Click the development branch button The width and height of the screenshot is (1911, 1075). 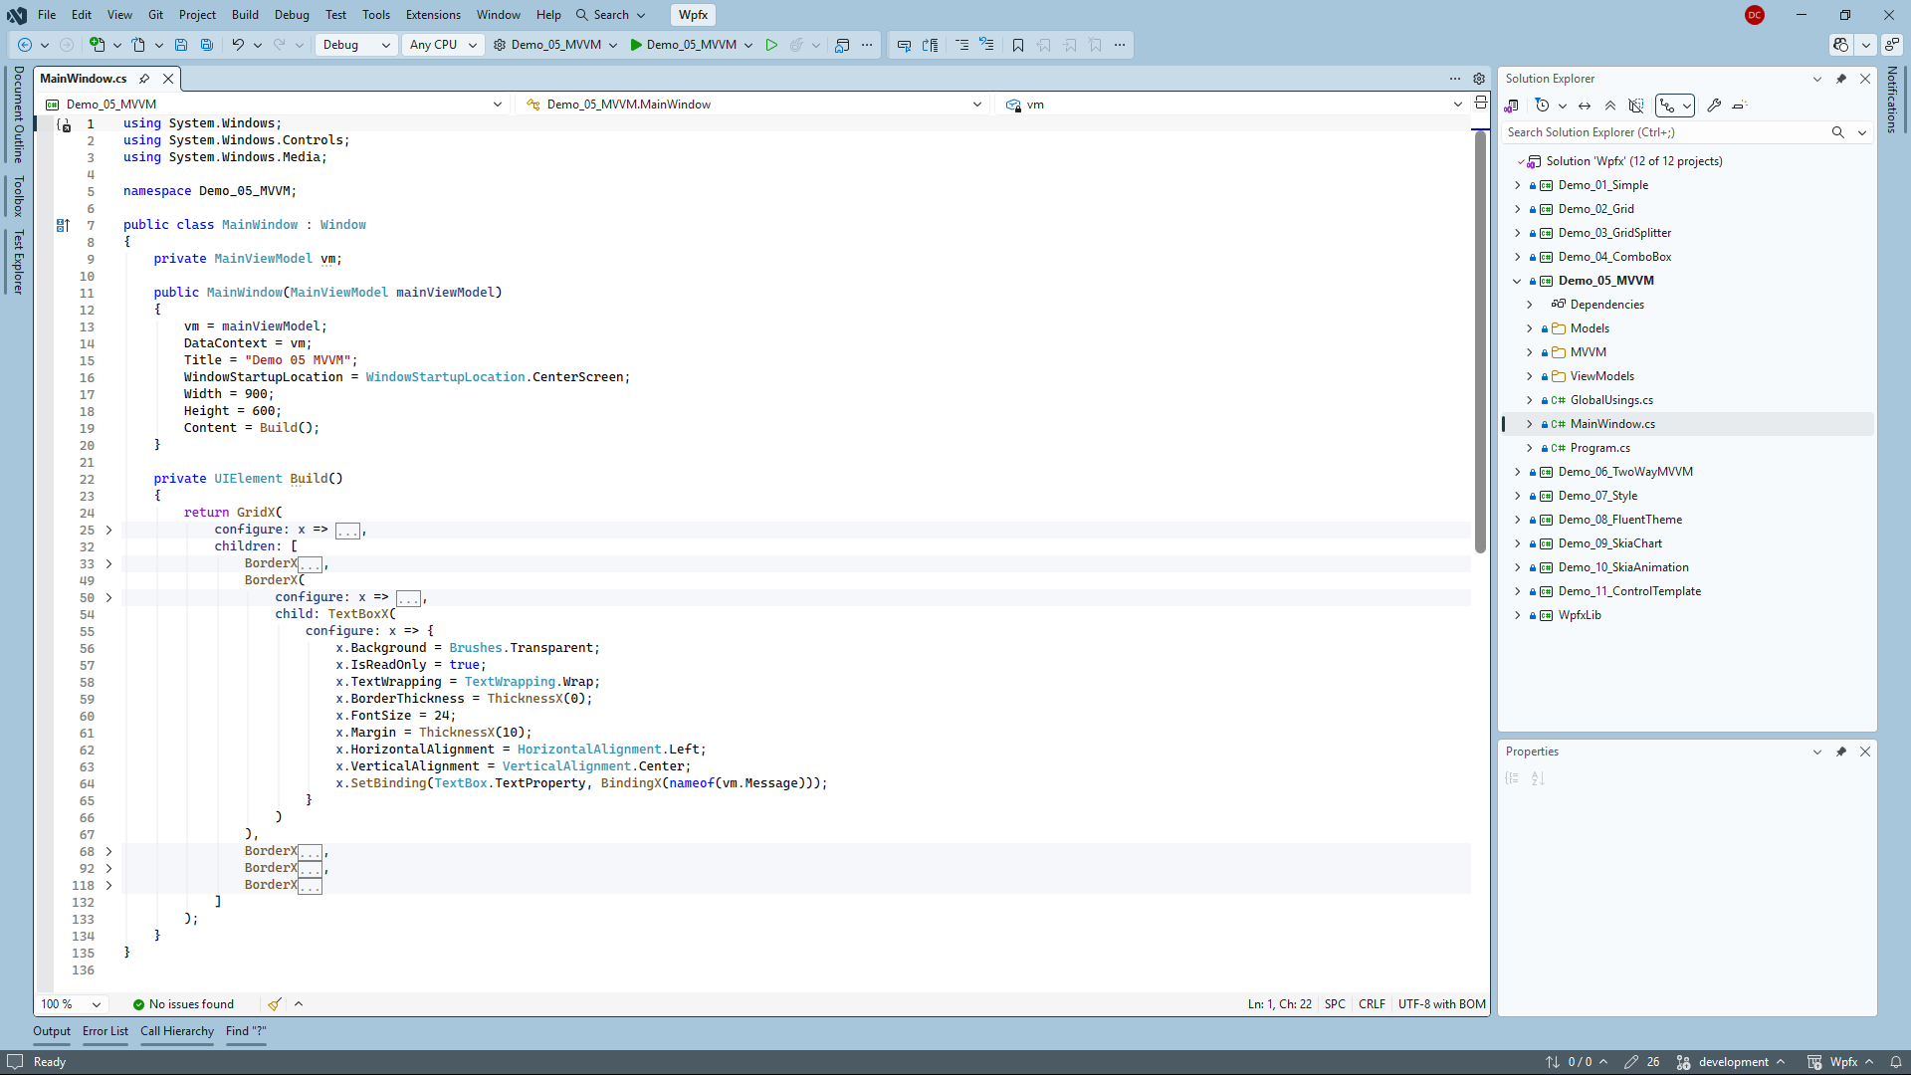coord(1732,1062)
